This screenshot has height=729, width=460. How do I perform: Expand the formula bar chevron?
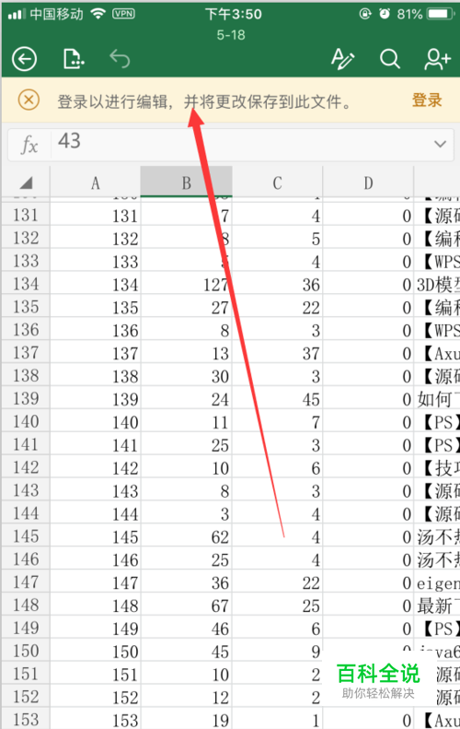(x=440, y=144)
